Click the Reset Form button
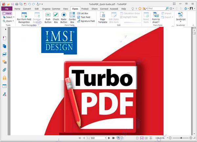 tap(146, 18)
